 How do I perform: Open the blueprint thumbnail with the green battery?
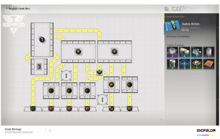click(173, 26)
